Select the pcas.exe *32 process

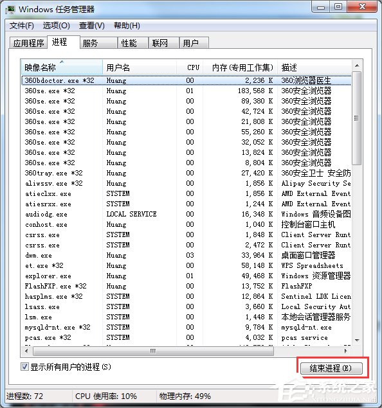[186, 337]
